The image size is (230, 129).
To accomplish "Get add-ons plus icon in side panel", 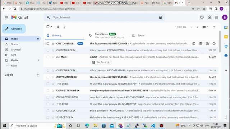I will point(226,71).
